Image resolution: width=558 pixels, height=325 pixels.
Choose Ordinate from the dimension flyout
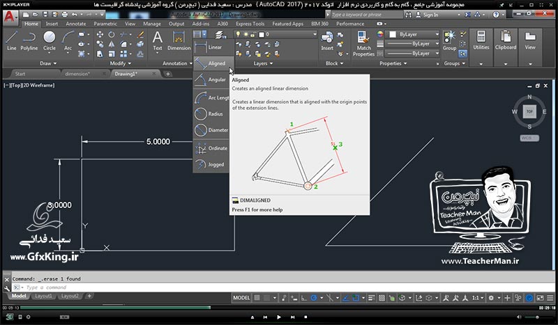pyautogui.click(x=211, y=148)
